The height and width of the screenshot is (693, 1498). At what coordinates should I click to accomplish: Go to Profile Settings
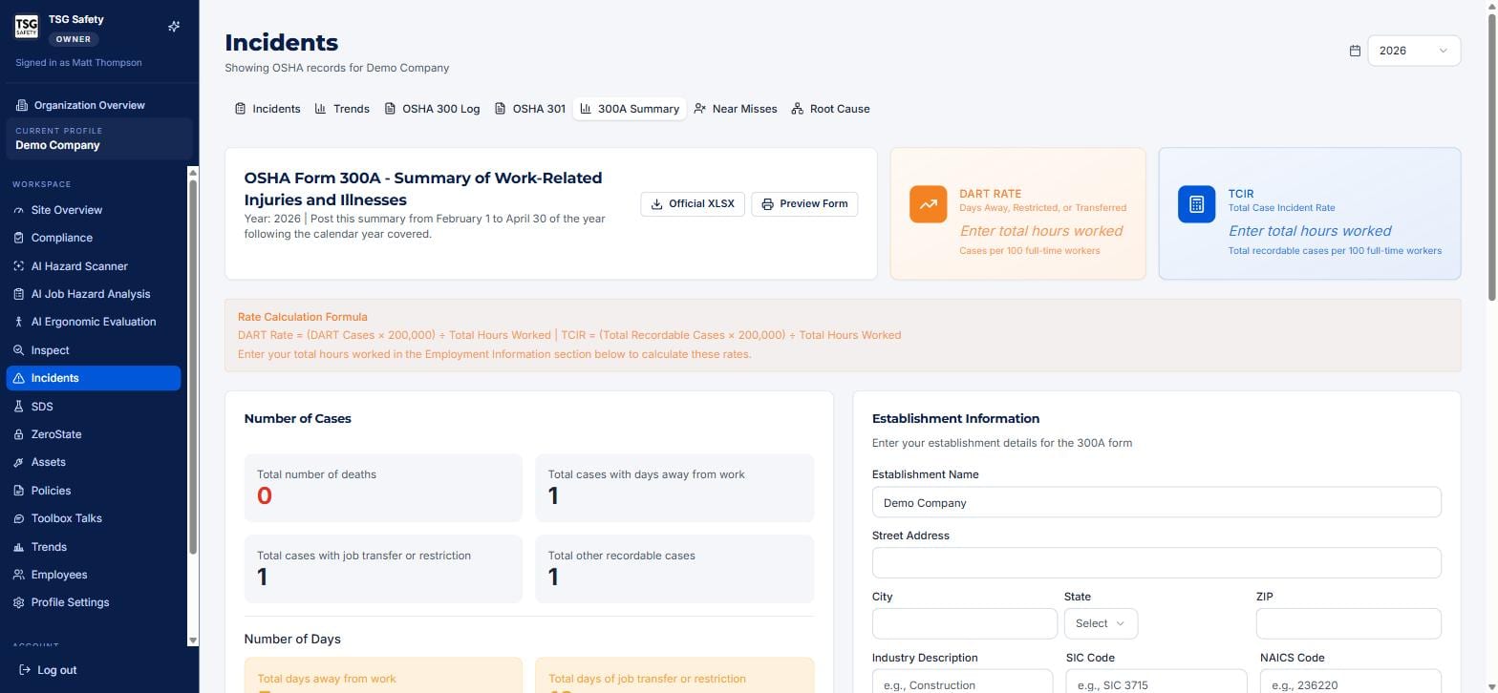point(94,602)
